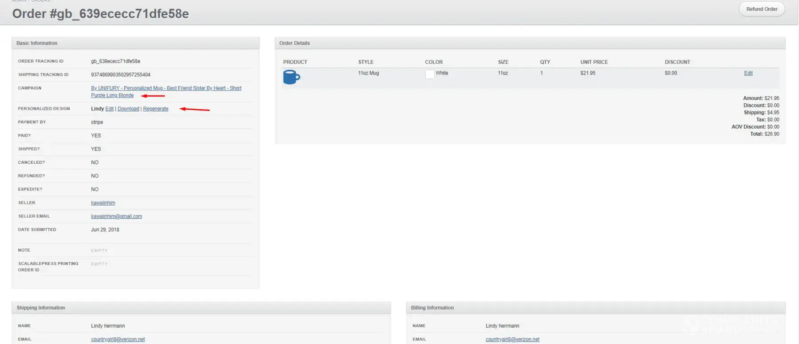Viewport: 799px width, 344px height.
Task: Click the Refund Order button
Action: pos(761,9)
